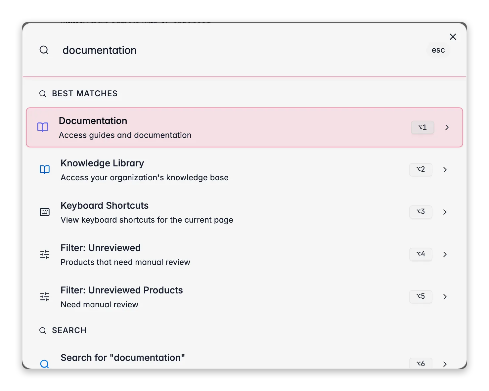
Task: Expand the Keyboard Shortcuts chevron
Action: coord(445,212)
